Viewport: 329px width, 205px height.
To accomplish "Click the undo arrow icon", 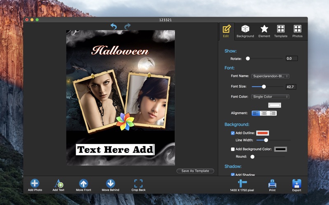I will click(114, 27).
